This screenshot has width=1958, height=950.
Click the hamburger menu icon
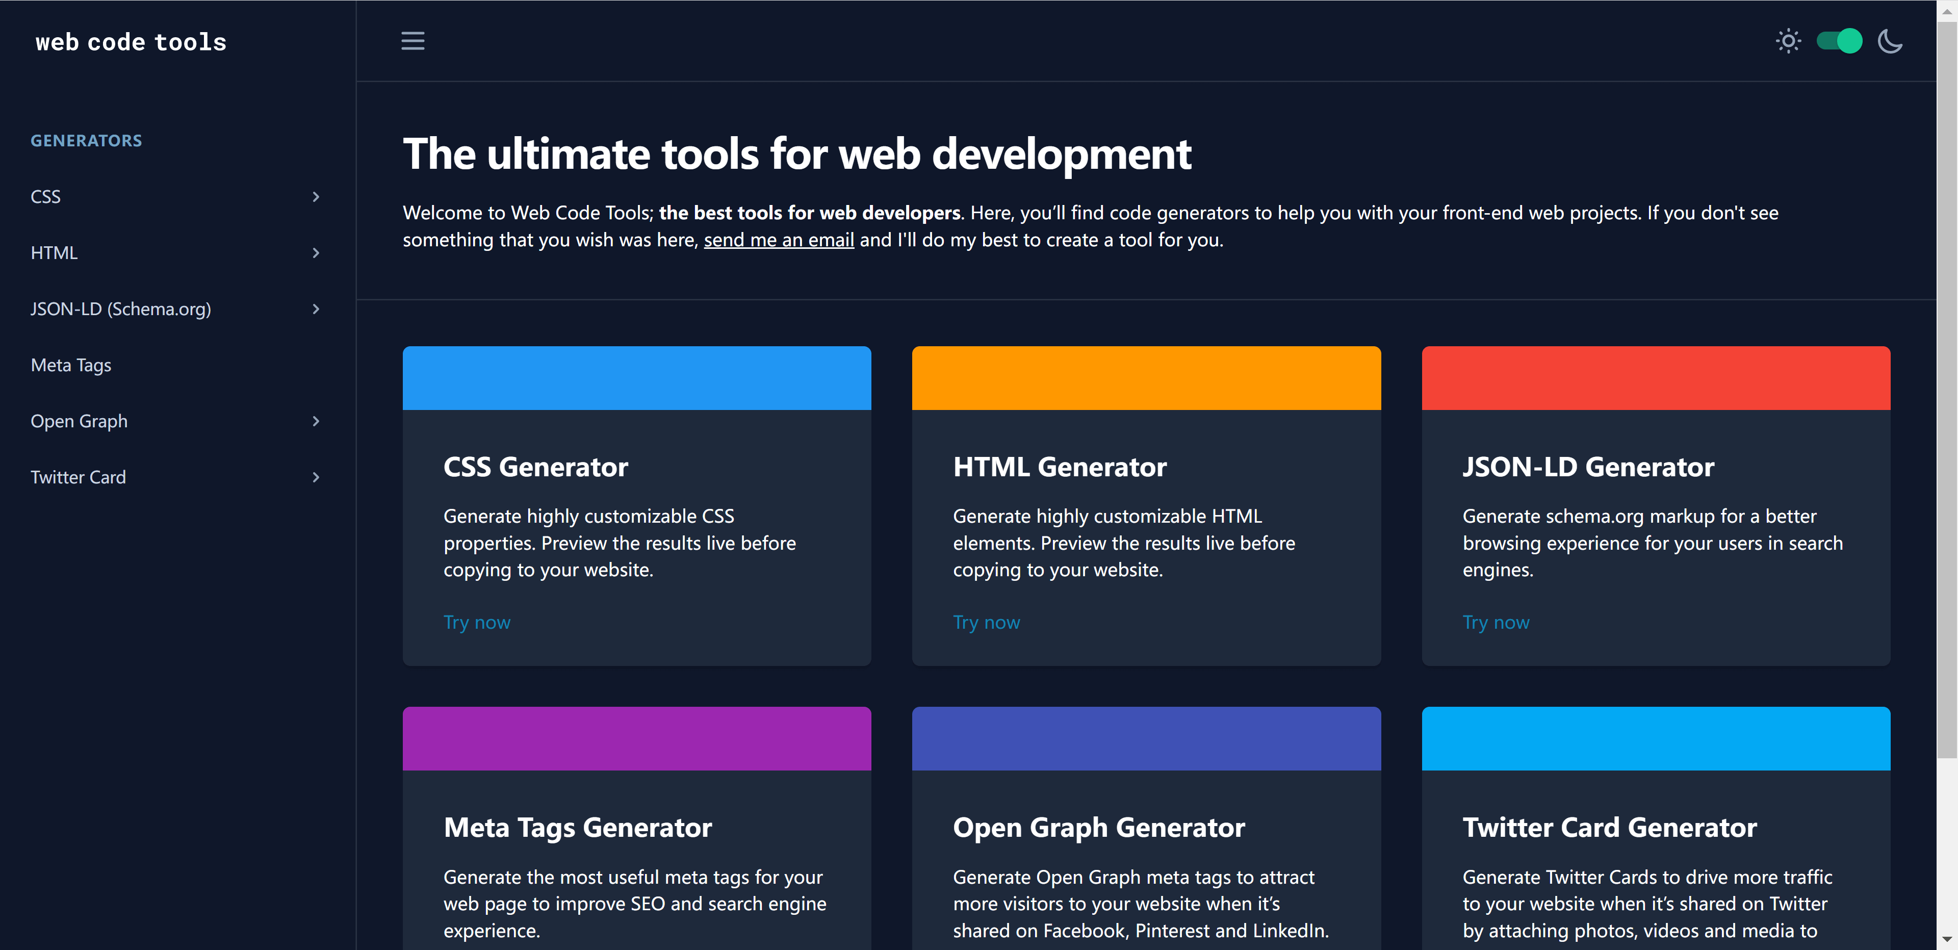[x=413, y=41]
